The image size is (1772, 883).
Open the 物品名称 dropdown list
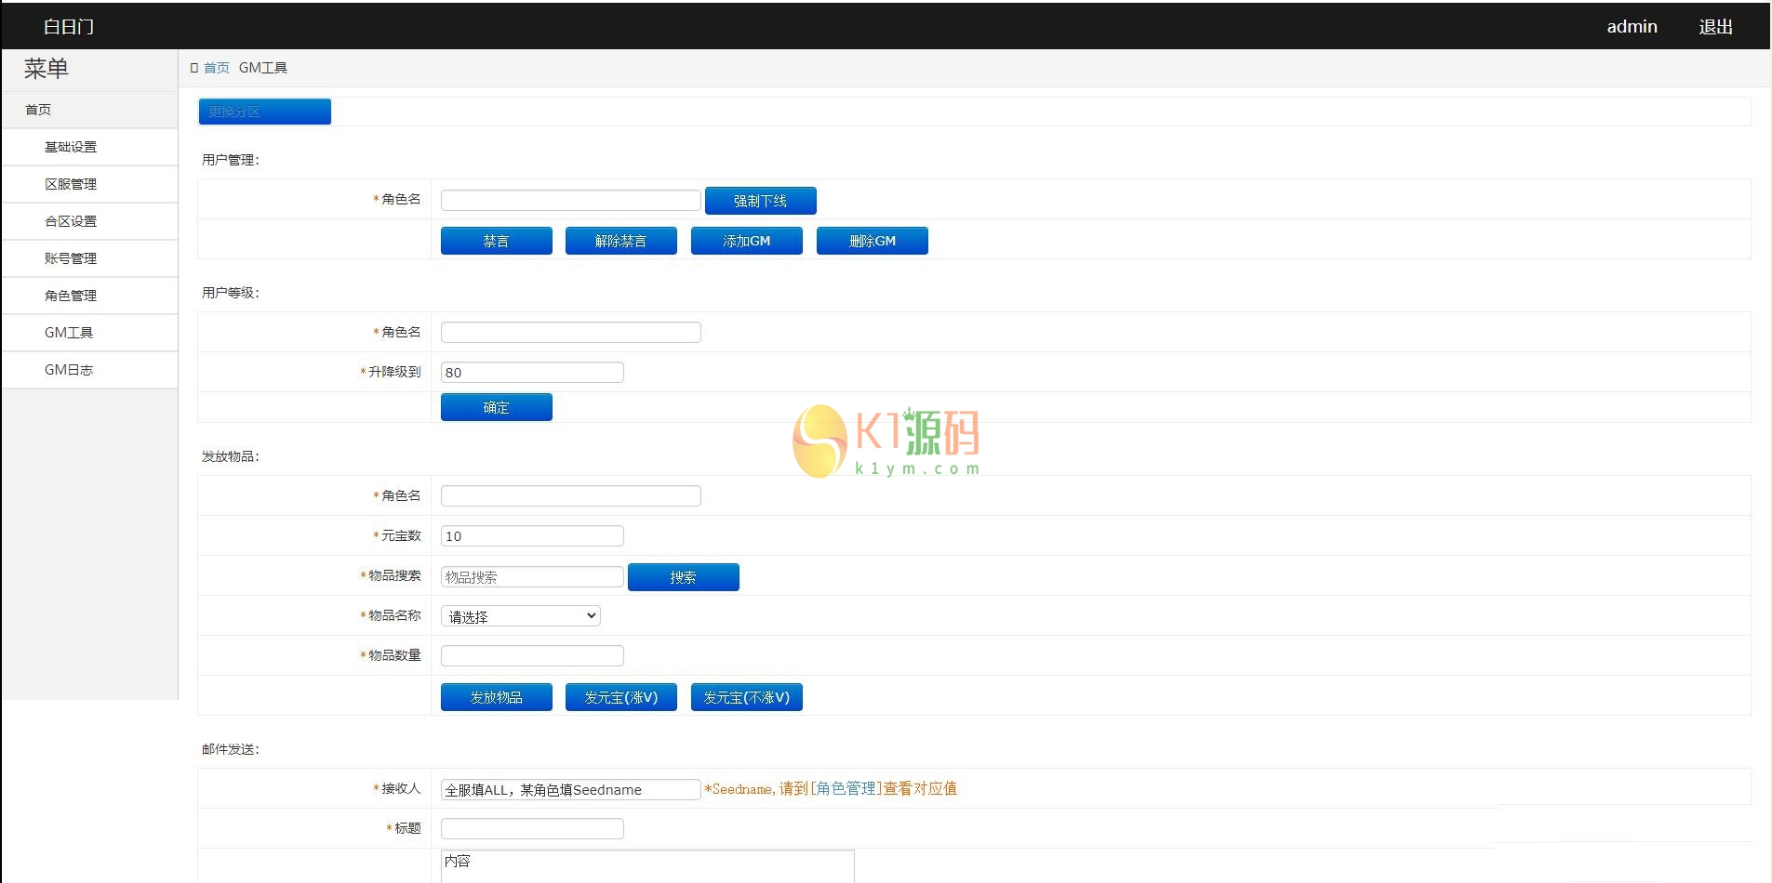(520, 616)
